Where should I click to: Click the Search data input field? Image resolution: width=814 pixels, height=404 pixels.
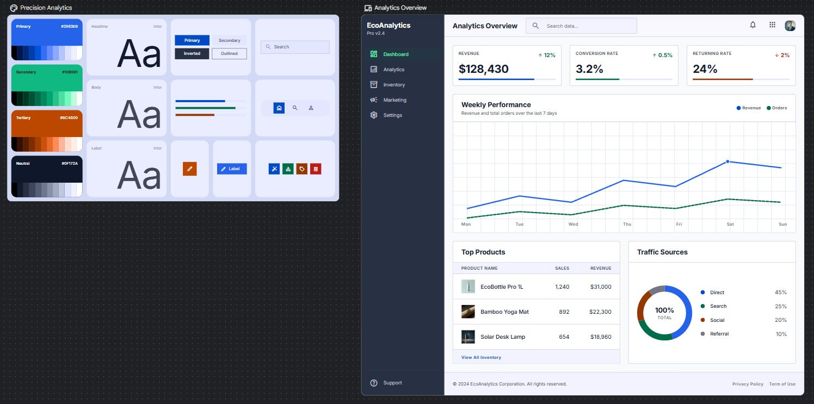point(581,26)
